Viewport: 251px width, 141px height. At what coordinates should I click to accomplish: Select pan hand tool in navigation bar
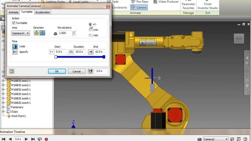pyautogui.click(x=247, y=58)
